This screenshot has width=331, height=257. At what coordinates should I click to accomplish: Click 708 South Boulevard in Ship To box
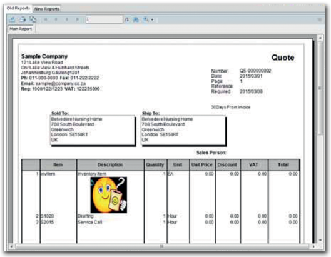[x=163, y=124]
